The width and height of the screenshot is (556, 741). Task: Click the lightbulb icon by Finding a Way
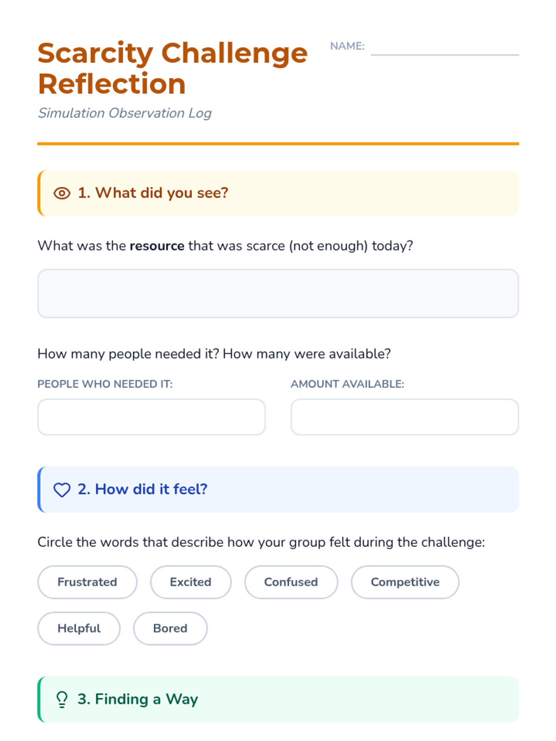point(62,699)
